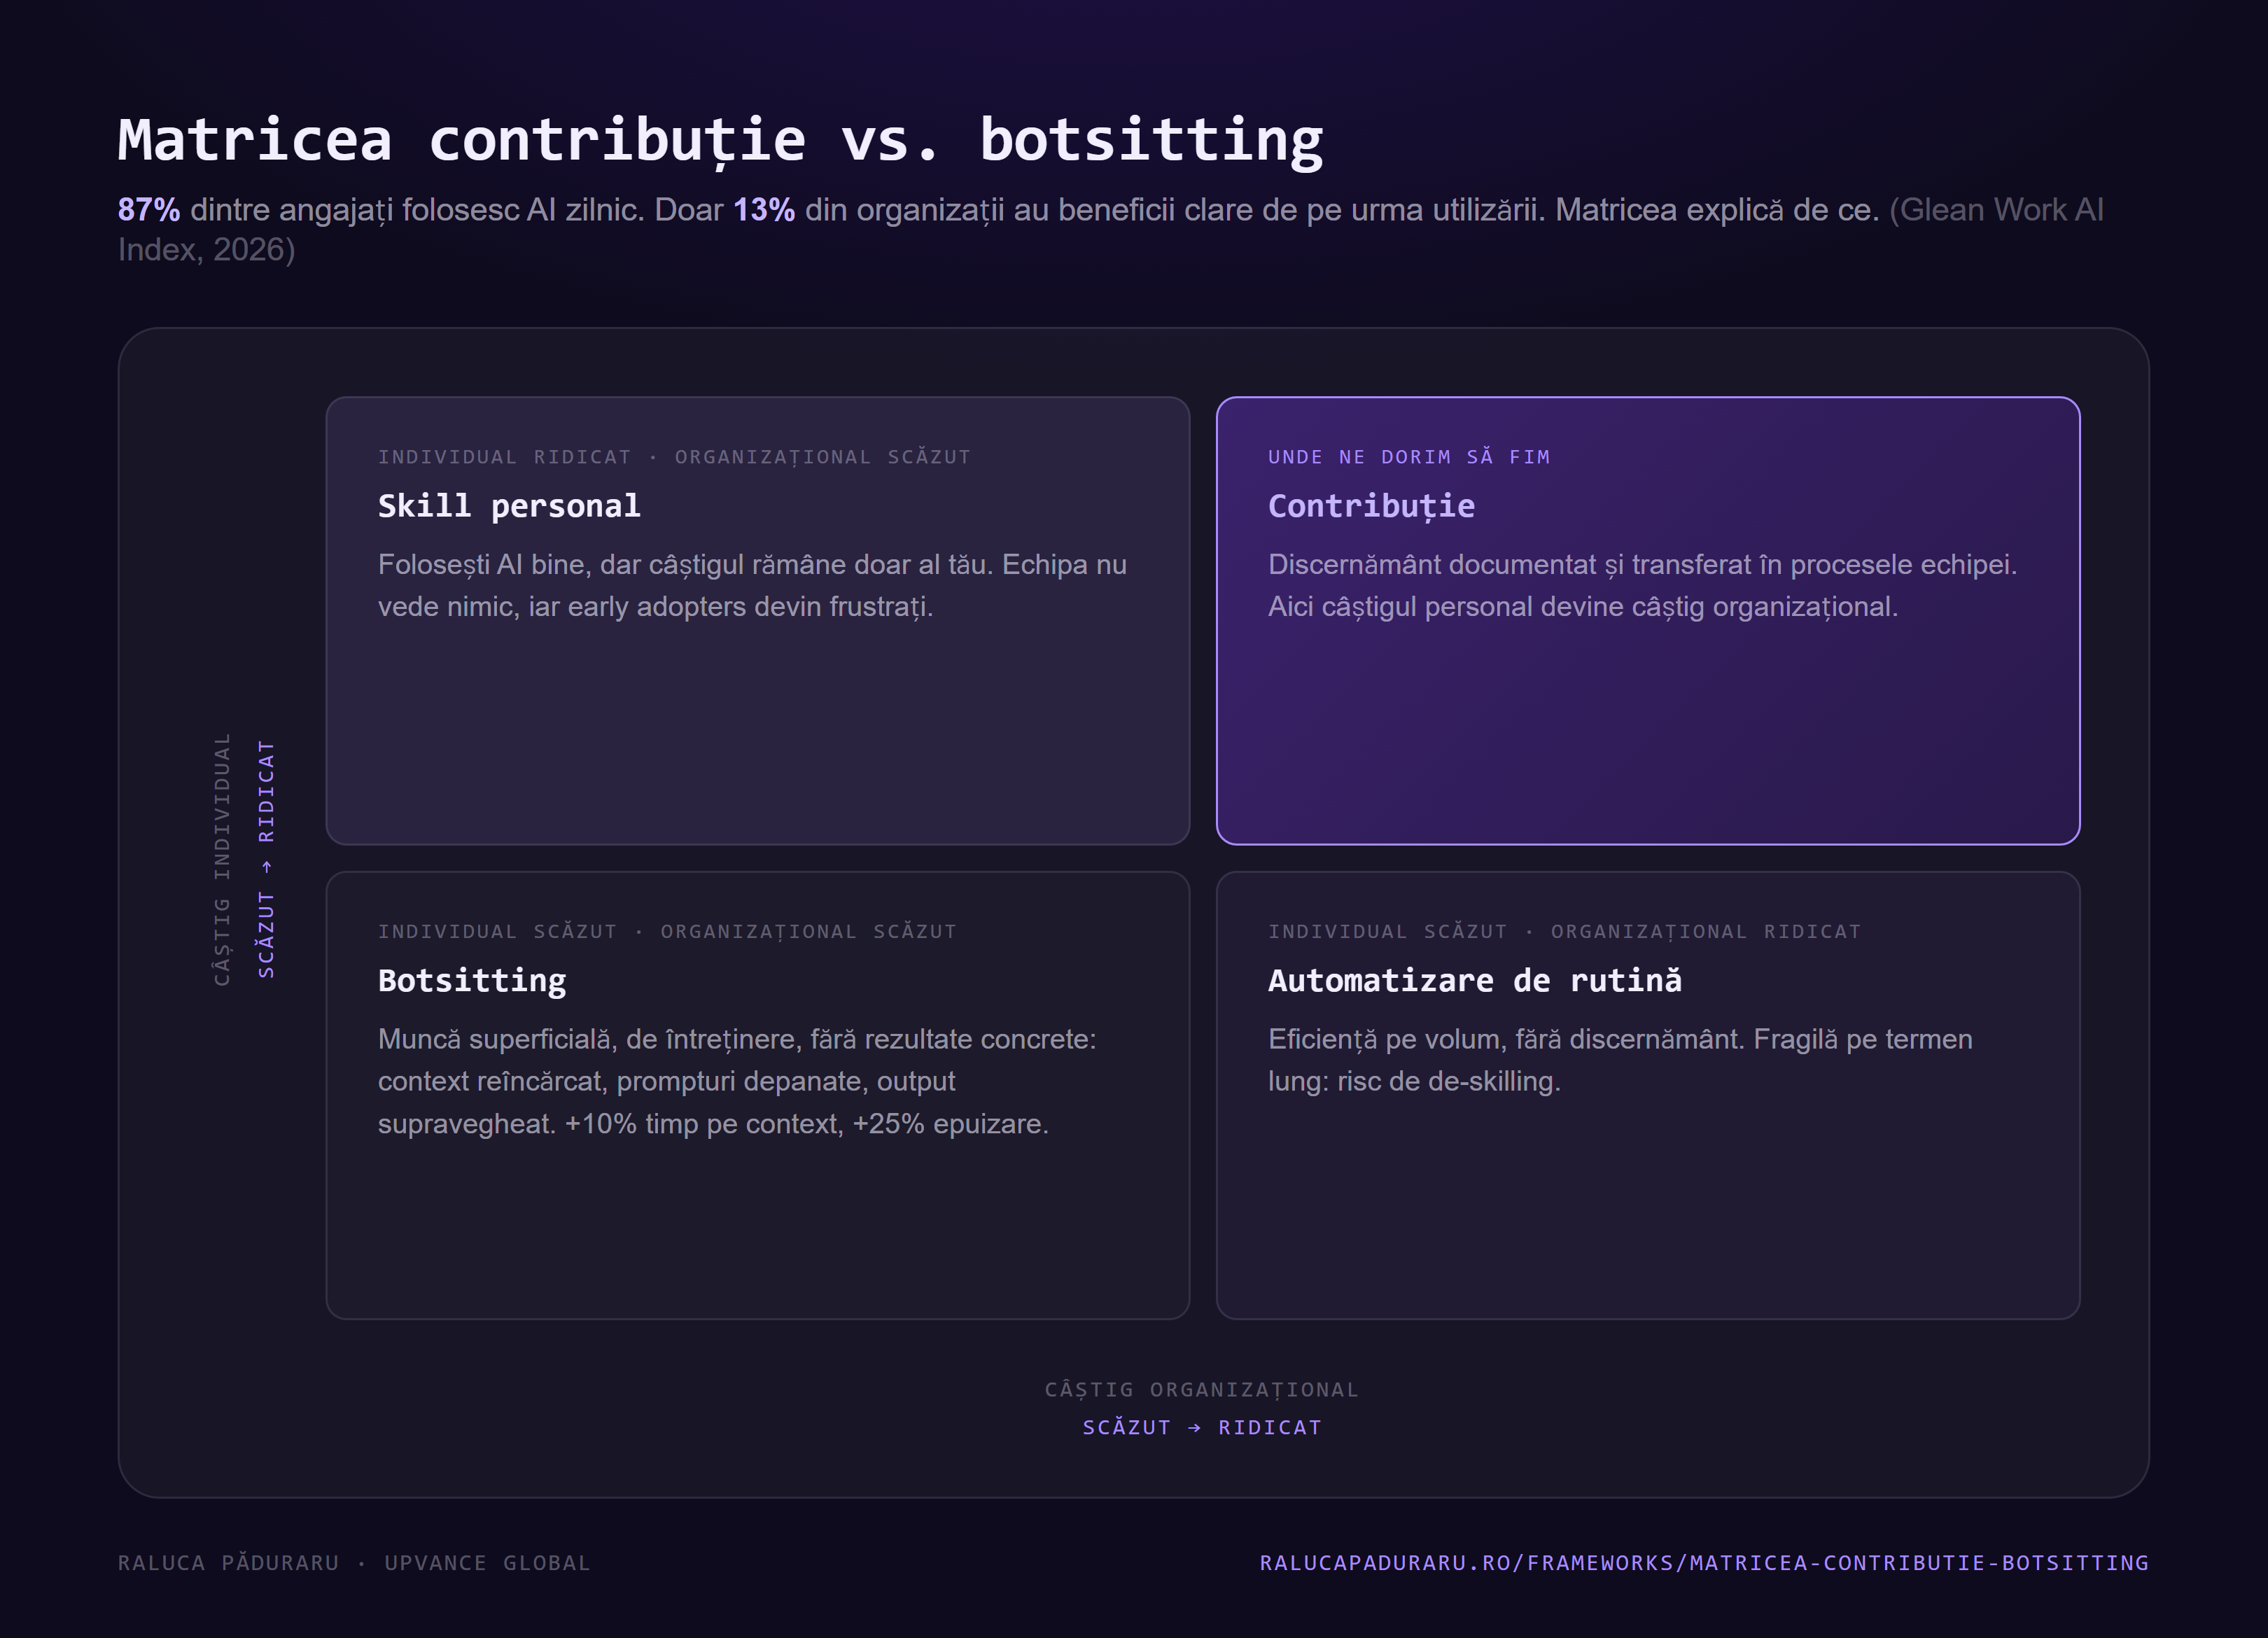Open the ralucapaduraru.ro frameworks link
Viewport: 2268px width, 1638px height.
tap(1704, 1562)
